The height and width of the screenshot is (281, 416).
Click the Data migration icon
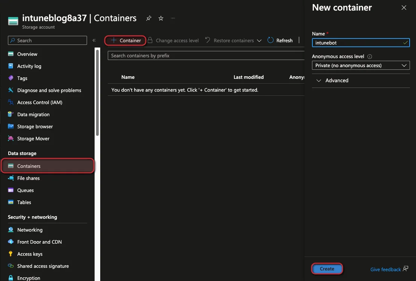click(11, 114)
